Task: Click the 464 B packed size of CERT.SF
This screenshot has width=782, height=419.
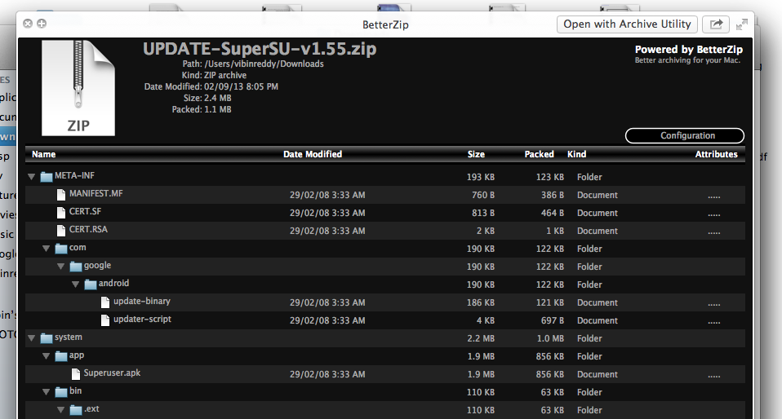Action: 552,213
